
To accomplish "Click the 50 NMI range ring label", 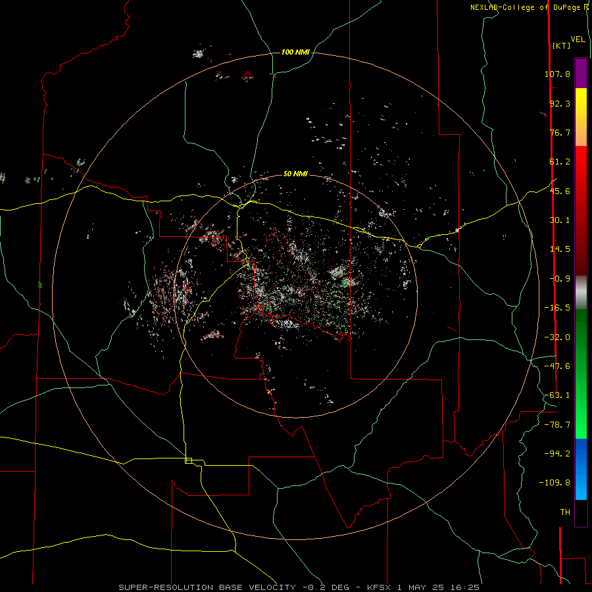I will [295, 174].
